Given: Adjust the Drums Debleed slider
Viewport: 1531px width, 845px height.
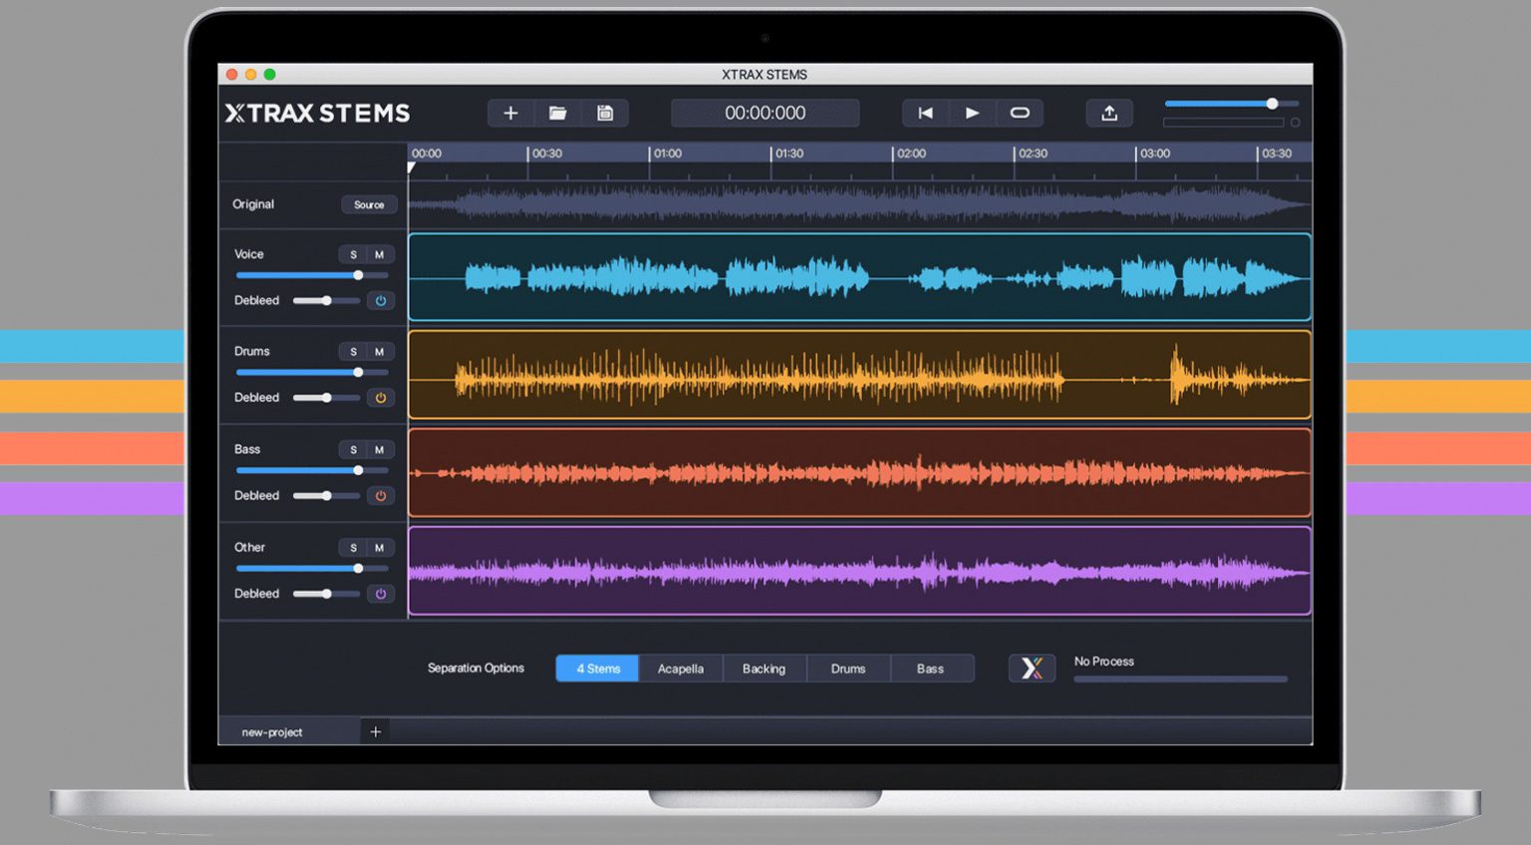Looking at the screenshot, I should click(x=326, y=398).
